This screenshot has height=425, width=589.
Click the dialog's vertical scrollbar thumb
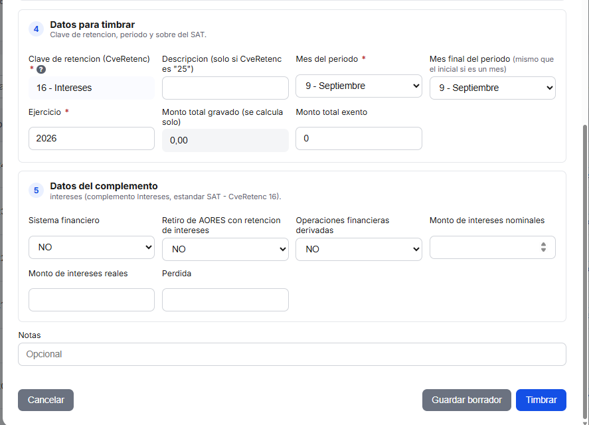(585, 270)
